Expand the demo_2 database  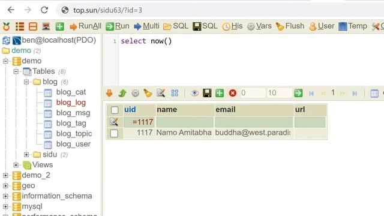tap(5, 175)
